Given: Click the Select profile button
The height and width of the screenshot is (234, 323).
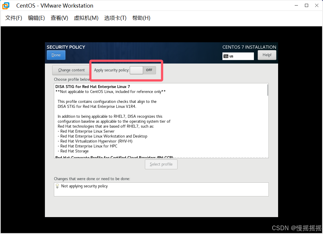Looking at the screenshot, I should (161, 164).
